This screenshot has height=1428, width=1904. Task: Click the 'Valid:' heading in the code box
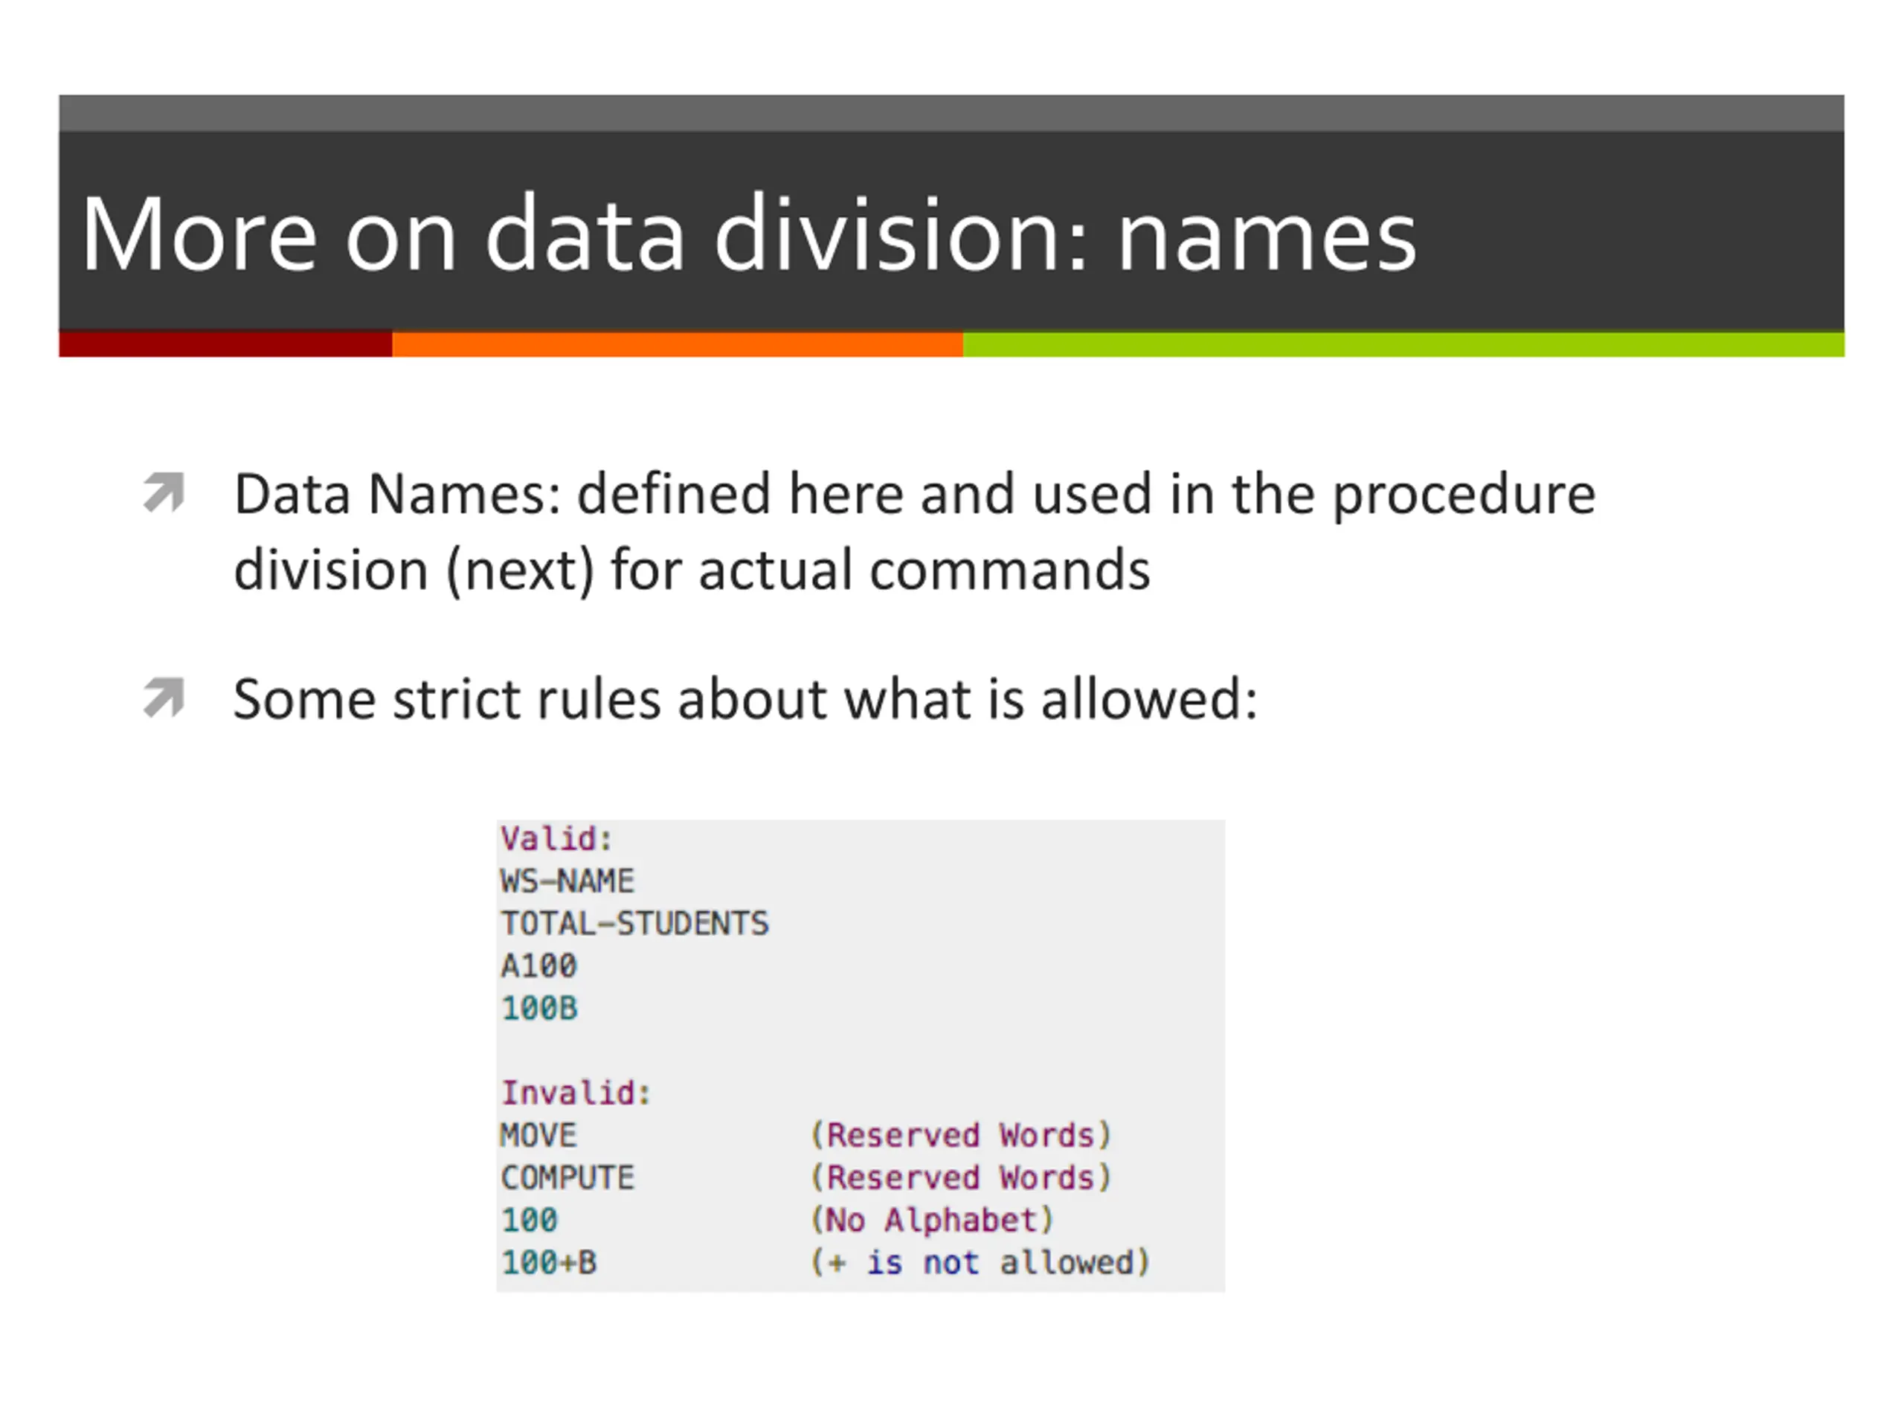coord(556,838)
